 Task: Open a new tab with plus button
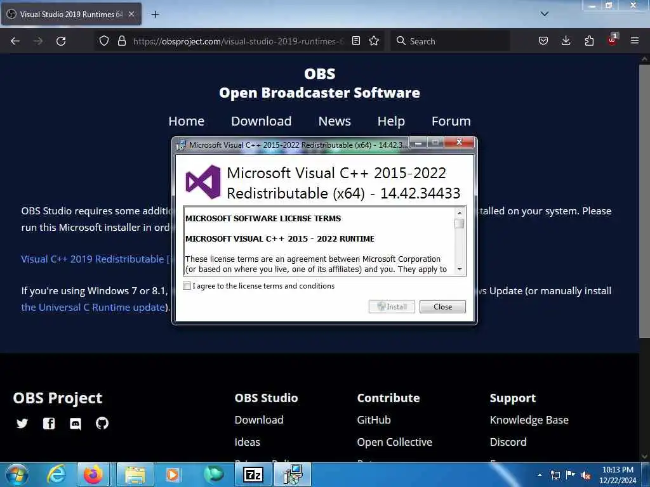[155, 15]
